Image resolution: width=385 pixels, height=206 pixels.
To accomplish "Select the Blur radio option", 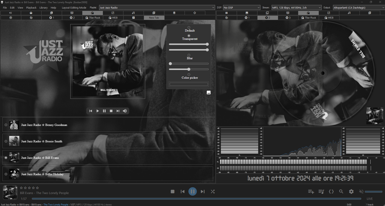I will (x=189, y=55).
